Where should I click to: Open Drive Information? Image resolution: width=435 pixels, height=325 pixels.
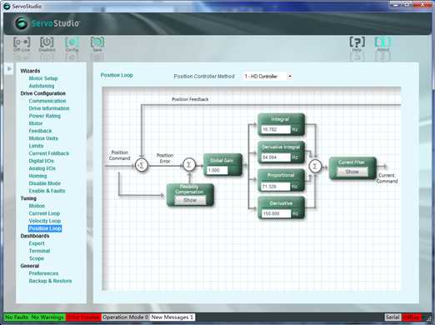(49, 108)
